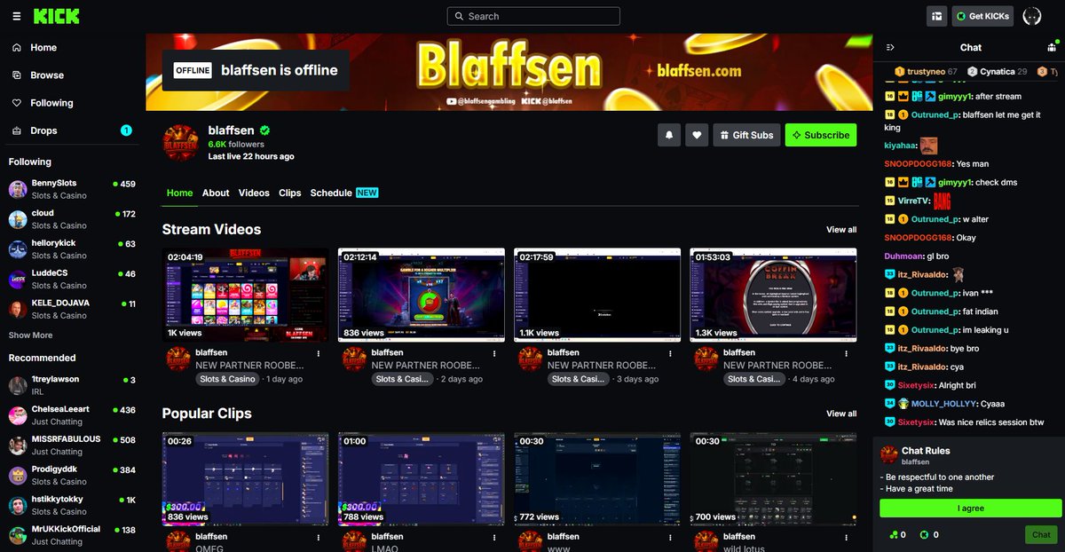
Task: Open the three-dot menu on the 836 views clip
Action: (319, 537)
